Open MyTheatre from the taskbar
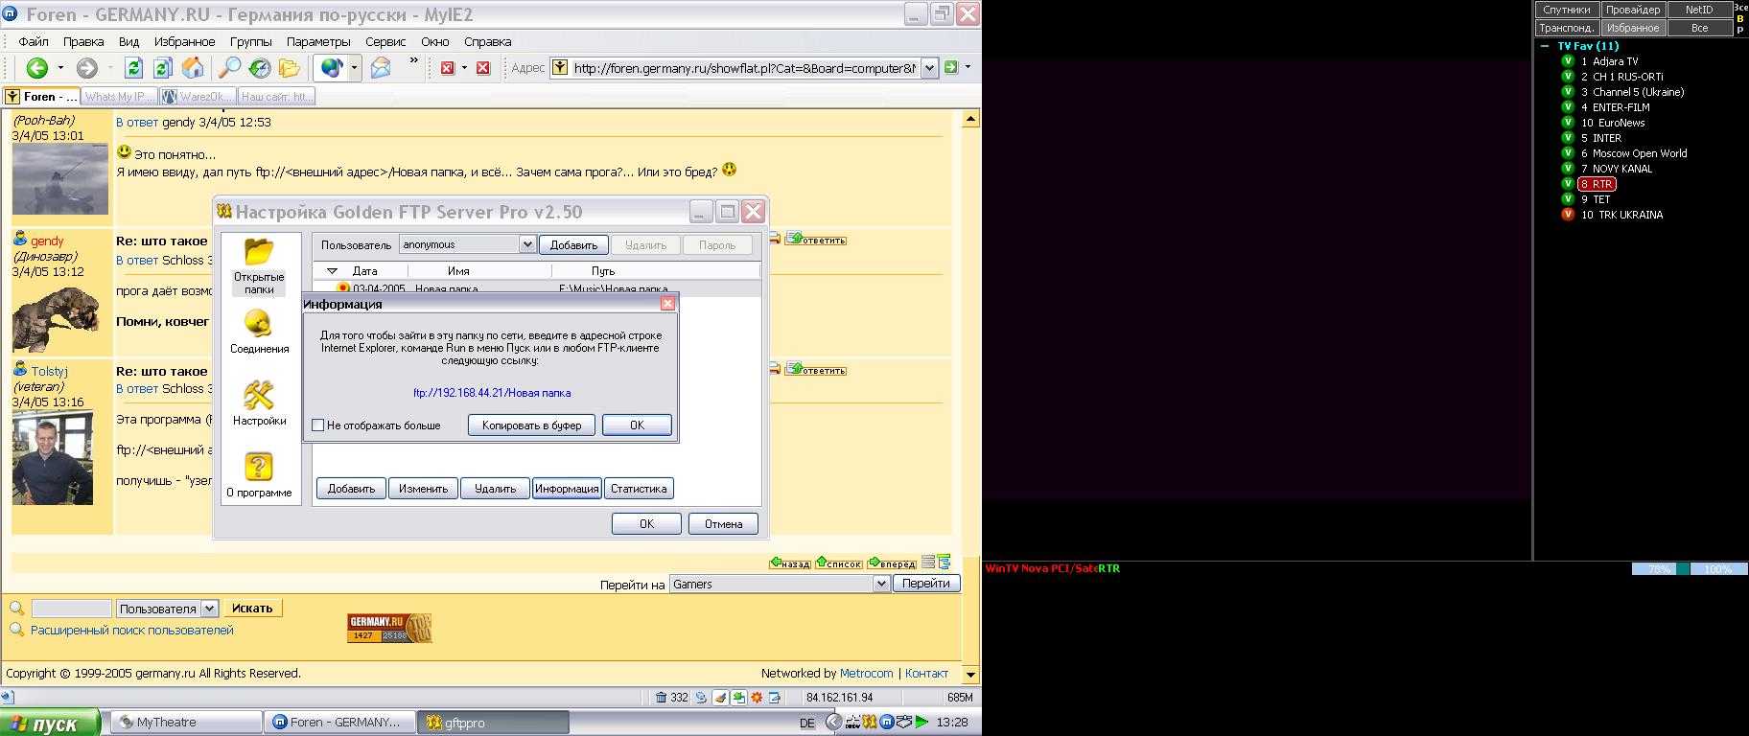Viewport: 1749px width, 736px height. tap(187, 723)
